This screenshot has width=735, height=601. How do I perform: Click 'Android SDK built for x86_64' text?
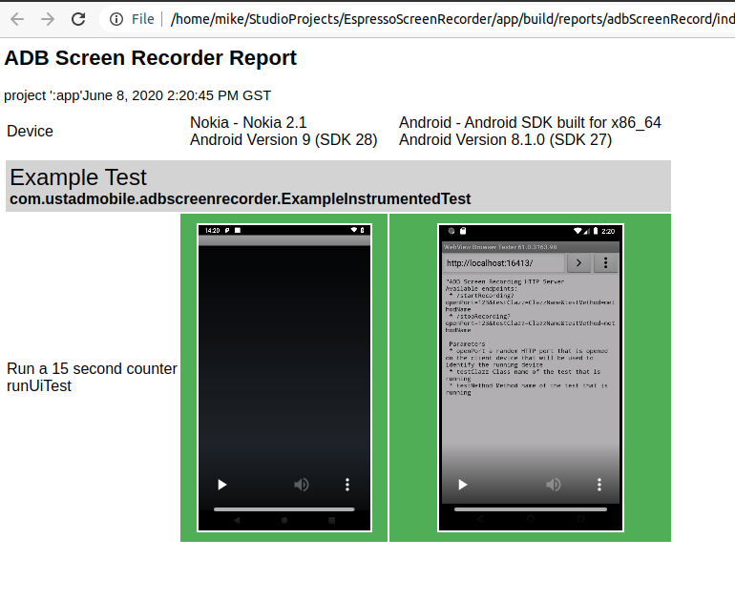point(562,122)
